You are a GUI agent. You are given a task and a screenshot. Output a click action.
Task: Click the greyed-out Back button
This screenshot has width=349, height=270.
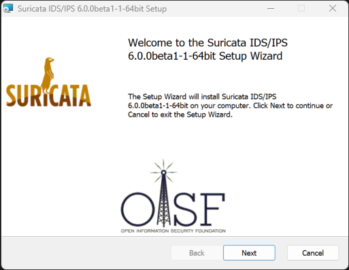(x=197, y=253)
